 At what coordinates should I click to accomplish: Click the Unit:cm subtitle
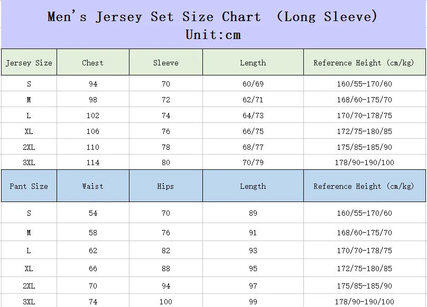[213, 35]
